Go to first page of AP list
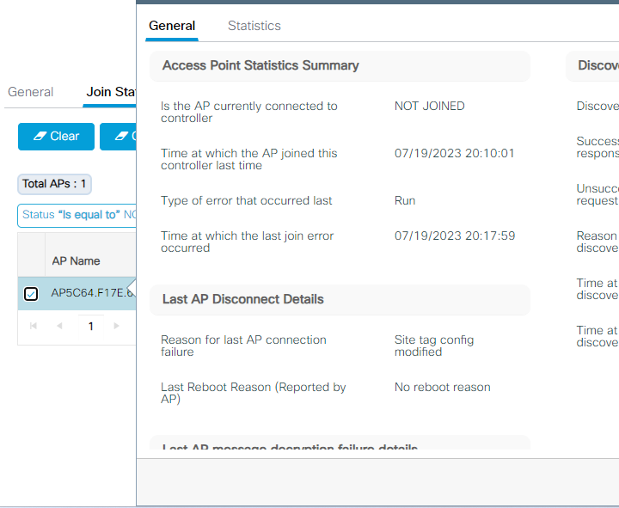 (x=34, y=327)
